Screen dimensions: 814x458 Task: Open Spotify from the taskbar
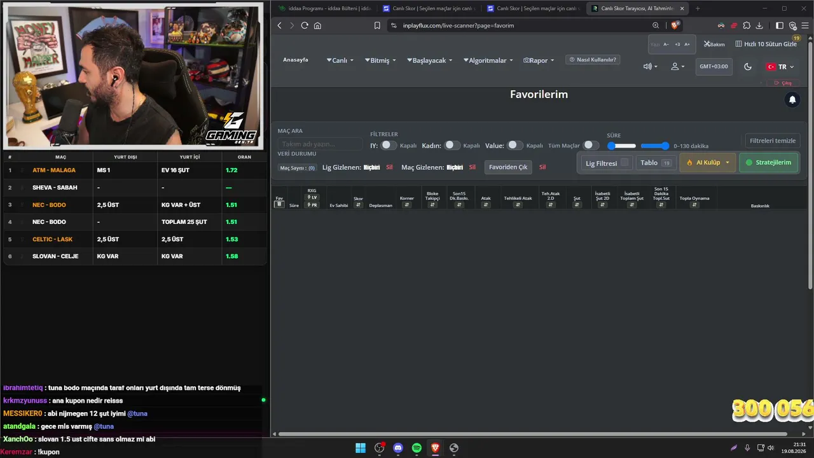click(x=417, y=448)
